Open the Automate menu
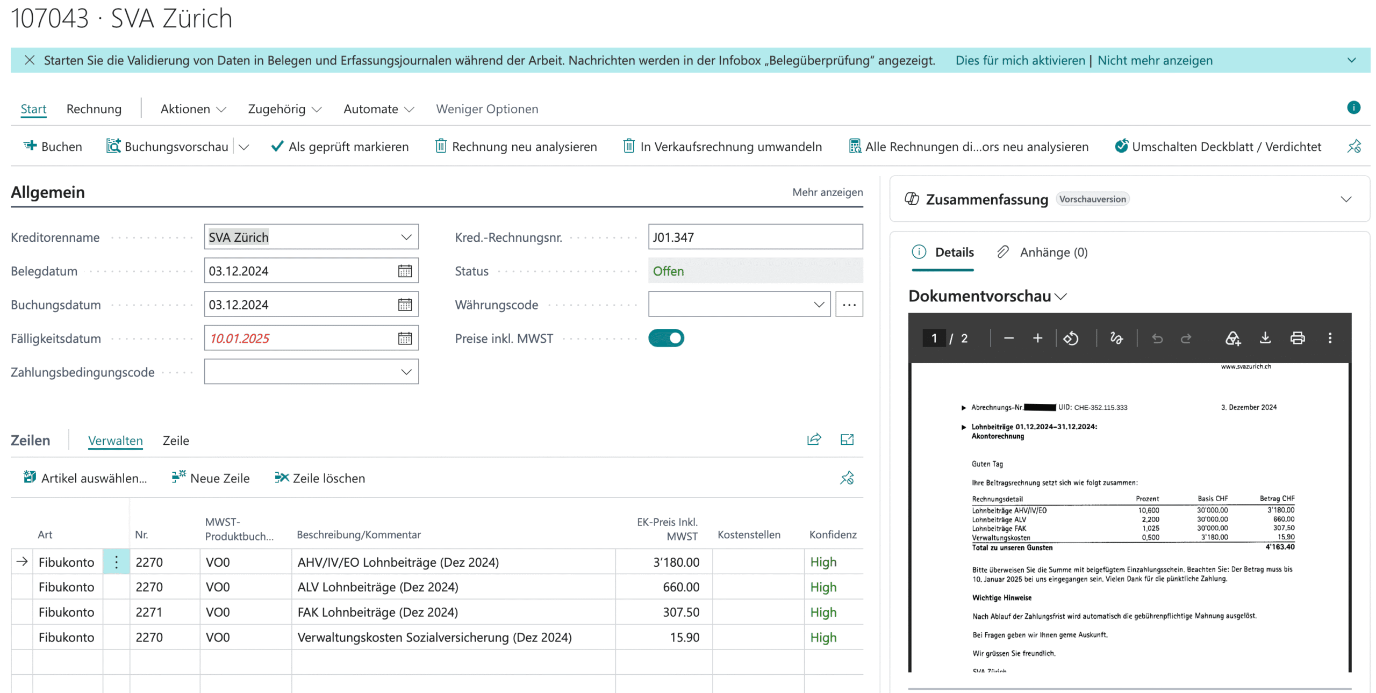 [x=378, y=109]
